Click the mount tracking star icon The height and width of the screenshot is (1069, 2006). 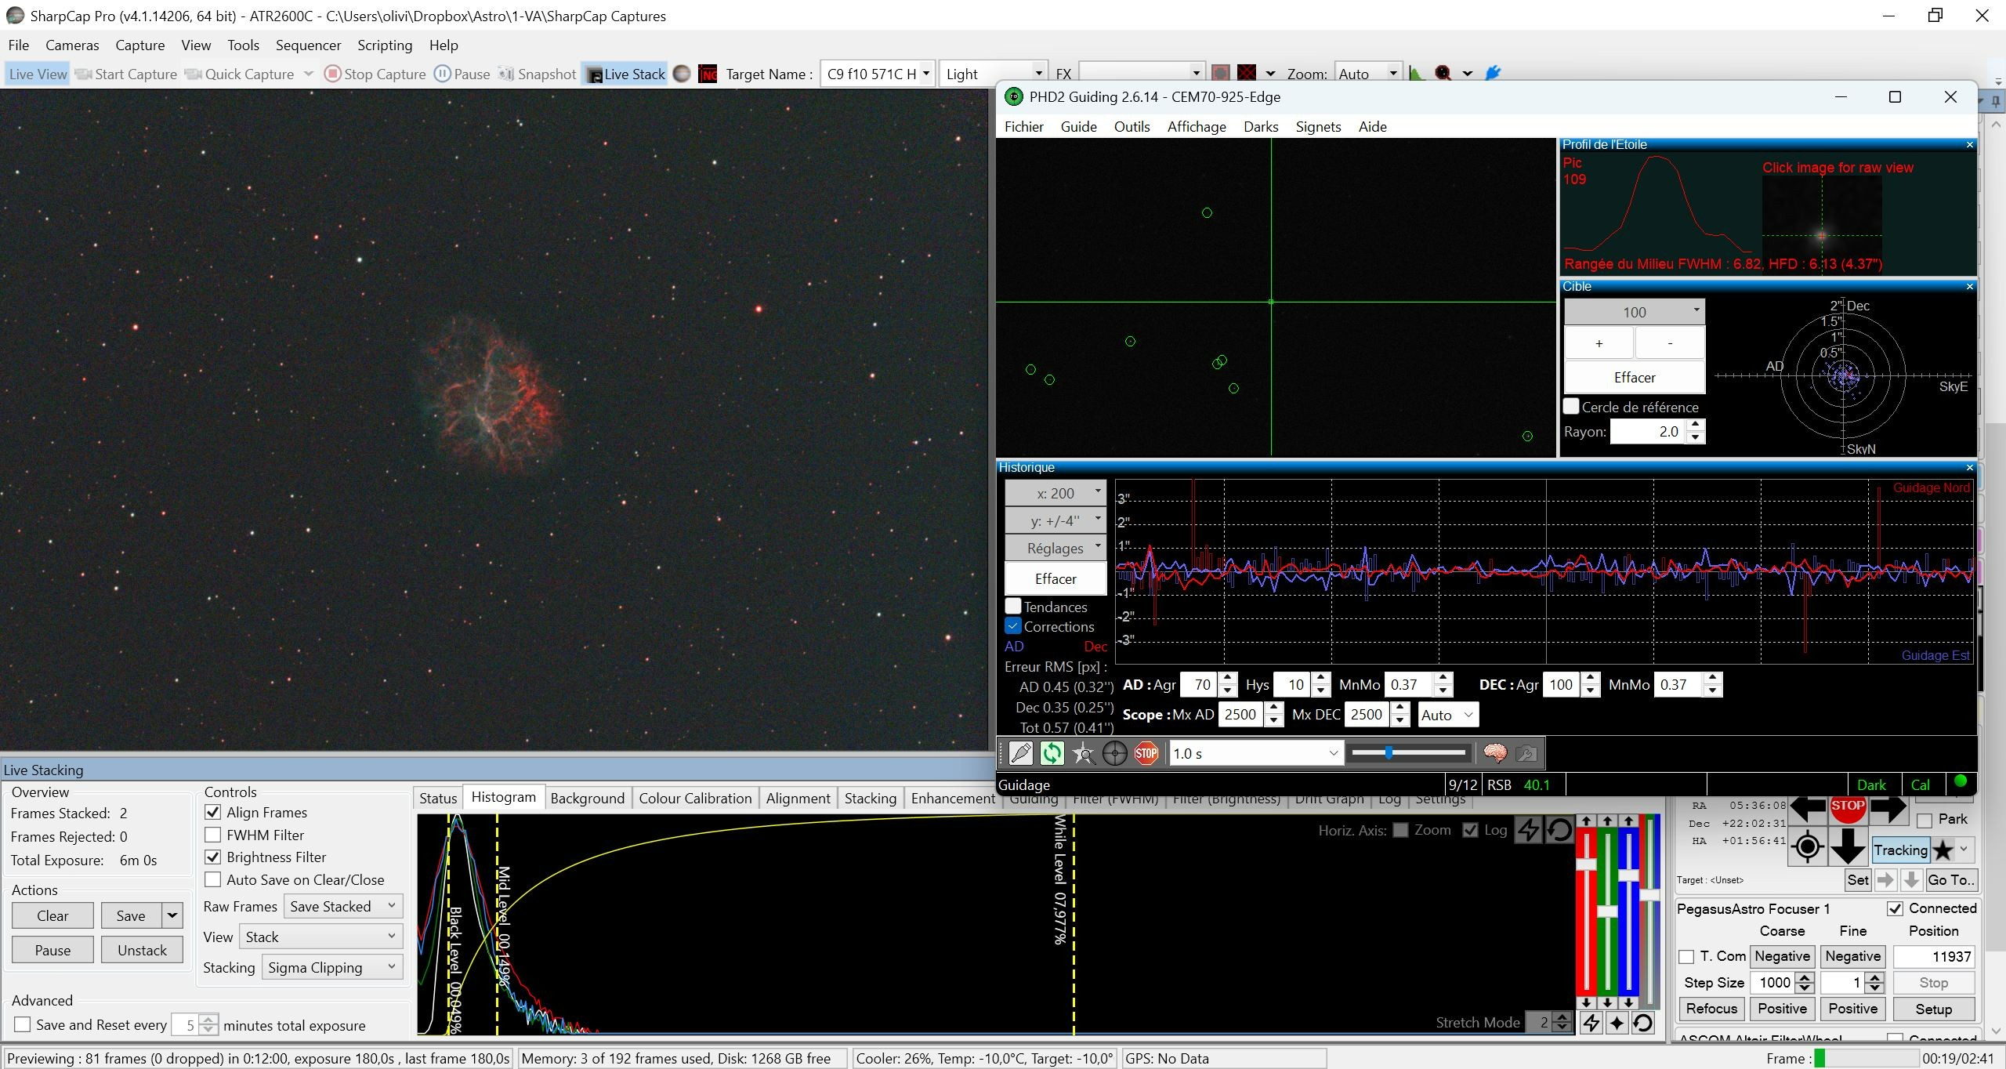[x=1943, y=850]
